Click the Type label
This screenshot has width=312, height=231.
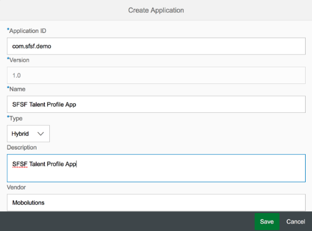[x=14, y=118]
